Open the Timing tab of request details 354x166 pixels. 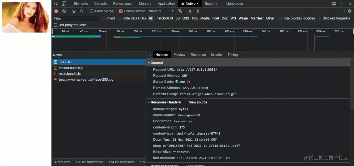pos(233,55)
